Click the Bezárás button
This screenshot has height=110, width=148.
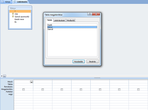[x=93, y=62]
